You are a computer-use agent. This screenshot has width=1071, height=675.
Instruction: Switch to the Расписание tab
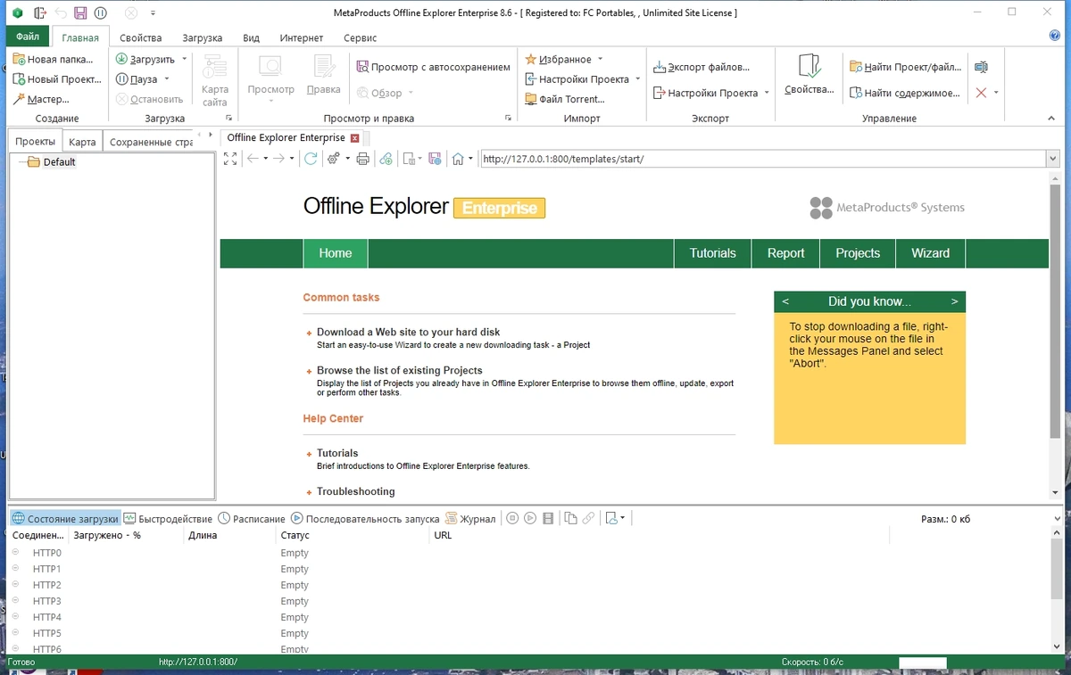[253, 518]
